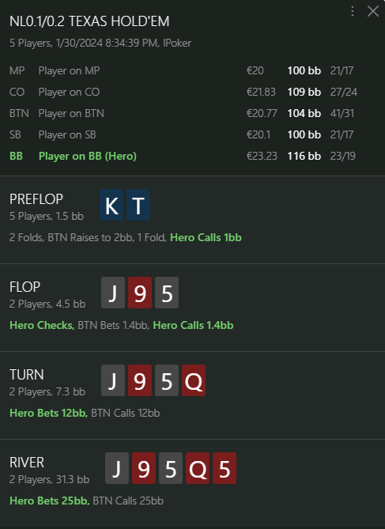The height and width of the screenshot is (529, 385).
Task: Click the red 5 river card
Action: [x=225, y=468]
